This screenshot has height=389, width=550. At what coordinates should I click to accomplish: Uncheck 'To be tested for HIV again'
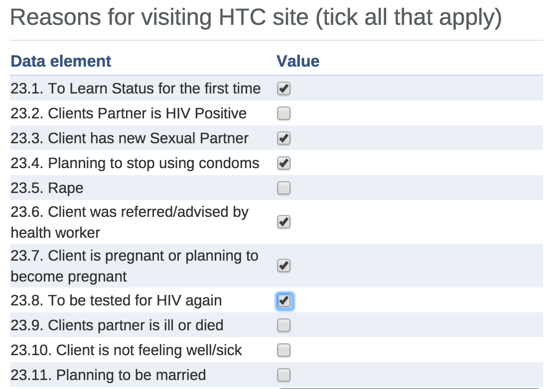pyautogui.click(x=284, y=301)
